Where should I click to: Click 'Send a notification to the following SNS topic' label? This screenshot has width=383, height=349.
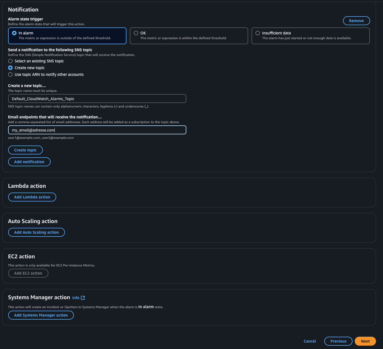tap(50, 50)
